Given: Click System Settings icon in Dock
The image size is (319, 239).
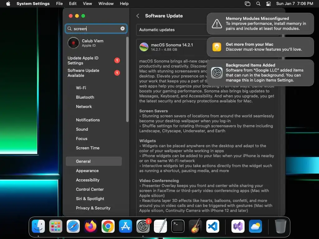Looking at the screenshot, I should coord(143,226).
